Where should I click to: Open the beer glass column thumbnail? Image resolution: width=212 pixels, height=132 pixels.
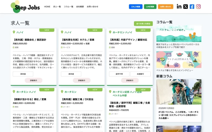pyautogui.click(x=179, y=129)
